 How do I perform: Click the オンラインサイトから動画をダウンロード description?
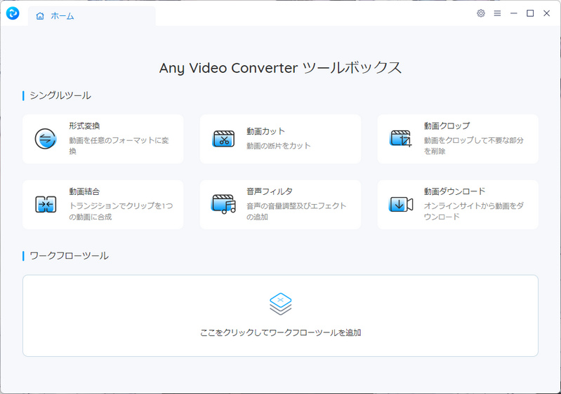(474, 211)
